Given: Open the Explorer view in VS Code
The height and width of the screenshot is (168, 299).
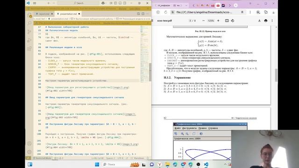Looking at the screenshot, I should (x=29, y=15).
